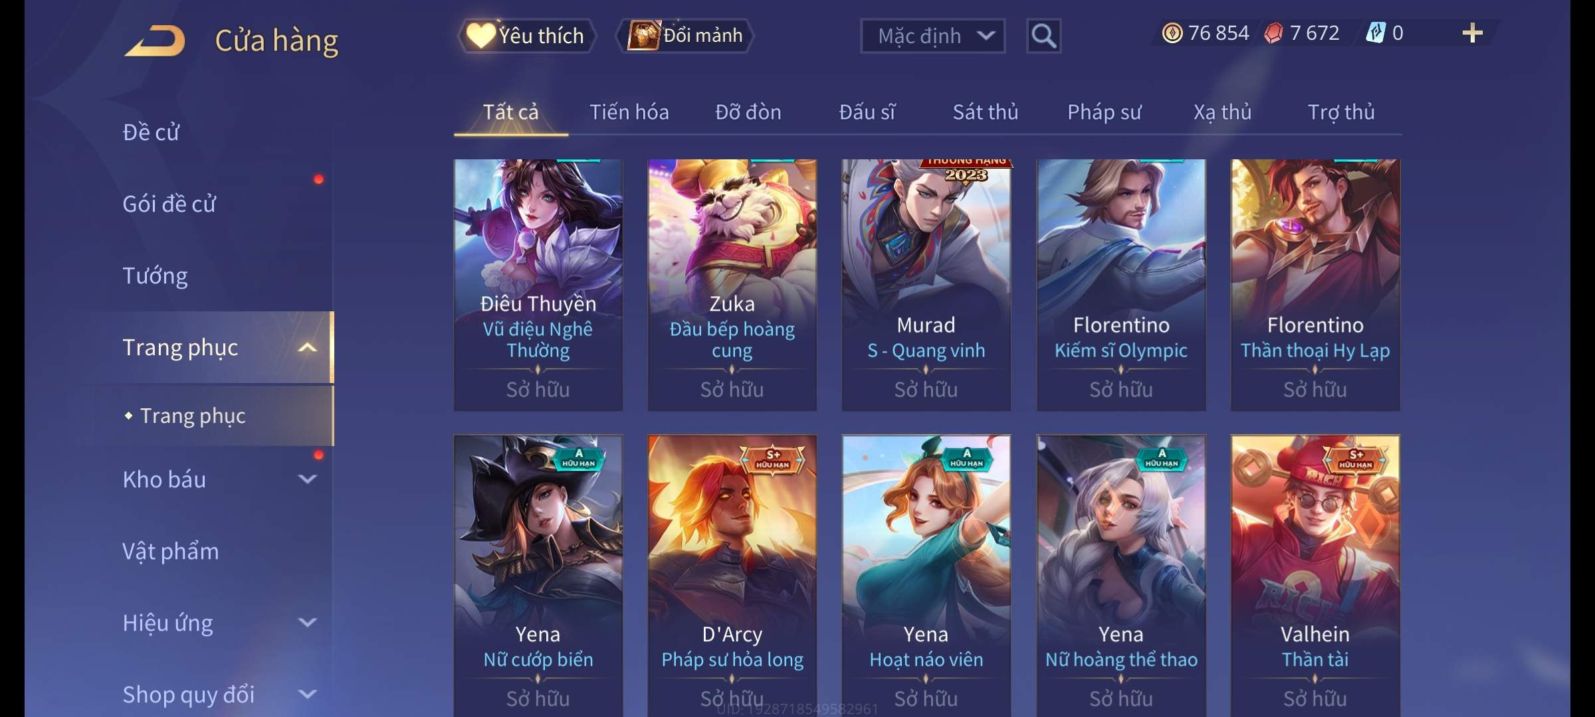
Task: Open Đổi mảnh fragment exchange
Action: pos(685,35)
